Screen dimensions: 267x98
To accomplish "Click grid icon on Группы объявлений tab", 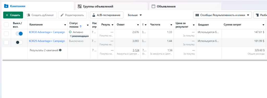I will [x=80, y=6].
